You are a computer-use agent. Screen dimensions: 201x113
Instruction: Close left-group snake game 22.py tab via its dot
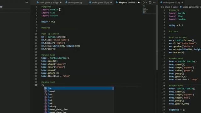click(111, 3)
